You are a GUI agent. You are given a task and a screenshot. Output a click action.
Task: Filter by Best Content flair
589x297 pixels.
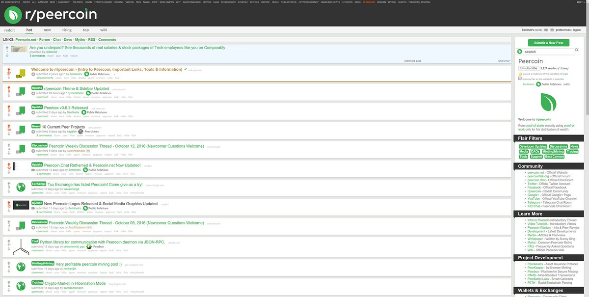(554, 157)
